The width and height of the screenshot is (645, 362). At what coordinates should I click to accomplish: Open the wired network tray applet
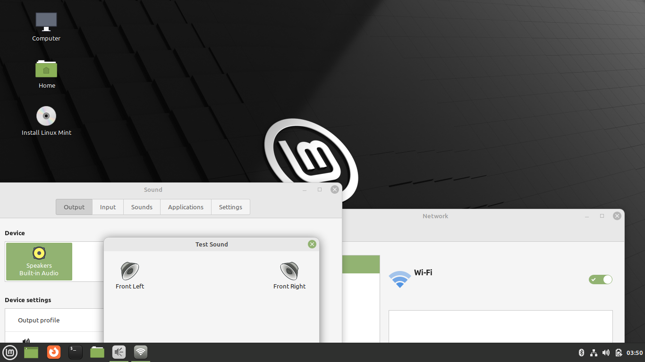point(594,353)
